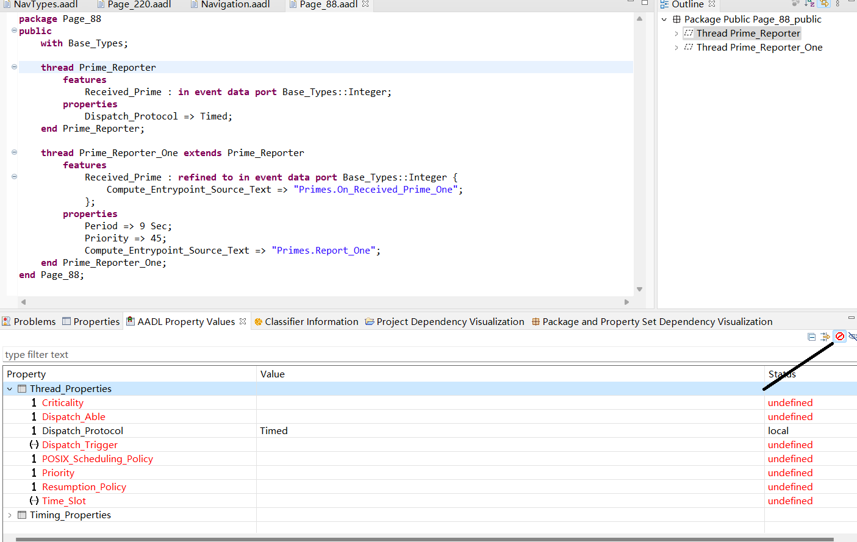This screenshot has height=542, width=857.
Task: Click the "Primes.Report_One" string in editor
Action: click(x=323, y=250)
